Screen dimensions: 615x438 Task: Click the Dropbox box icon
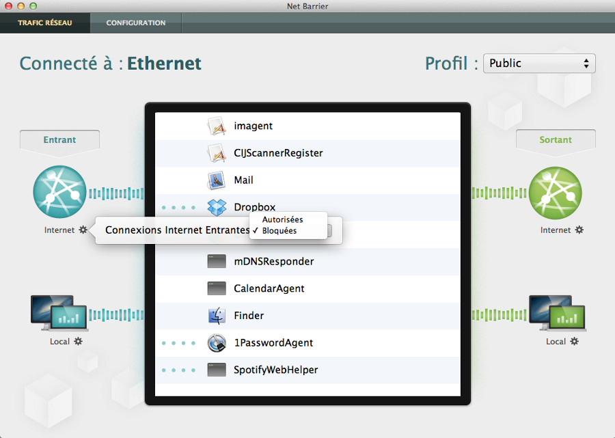[217, 208]
